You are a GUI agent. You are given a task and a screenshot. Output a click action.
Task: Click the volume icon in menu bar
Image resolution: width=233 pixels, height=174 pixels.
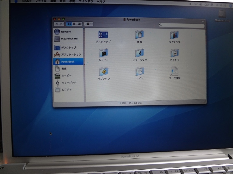[201, 5]
